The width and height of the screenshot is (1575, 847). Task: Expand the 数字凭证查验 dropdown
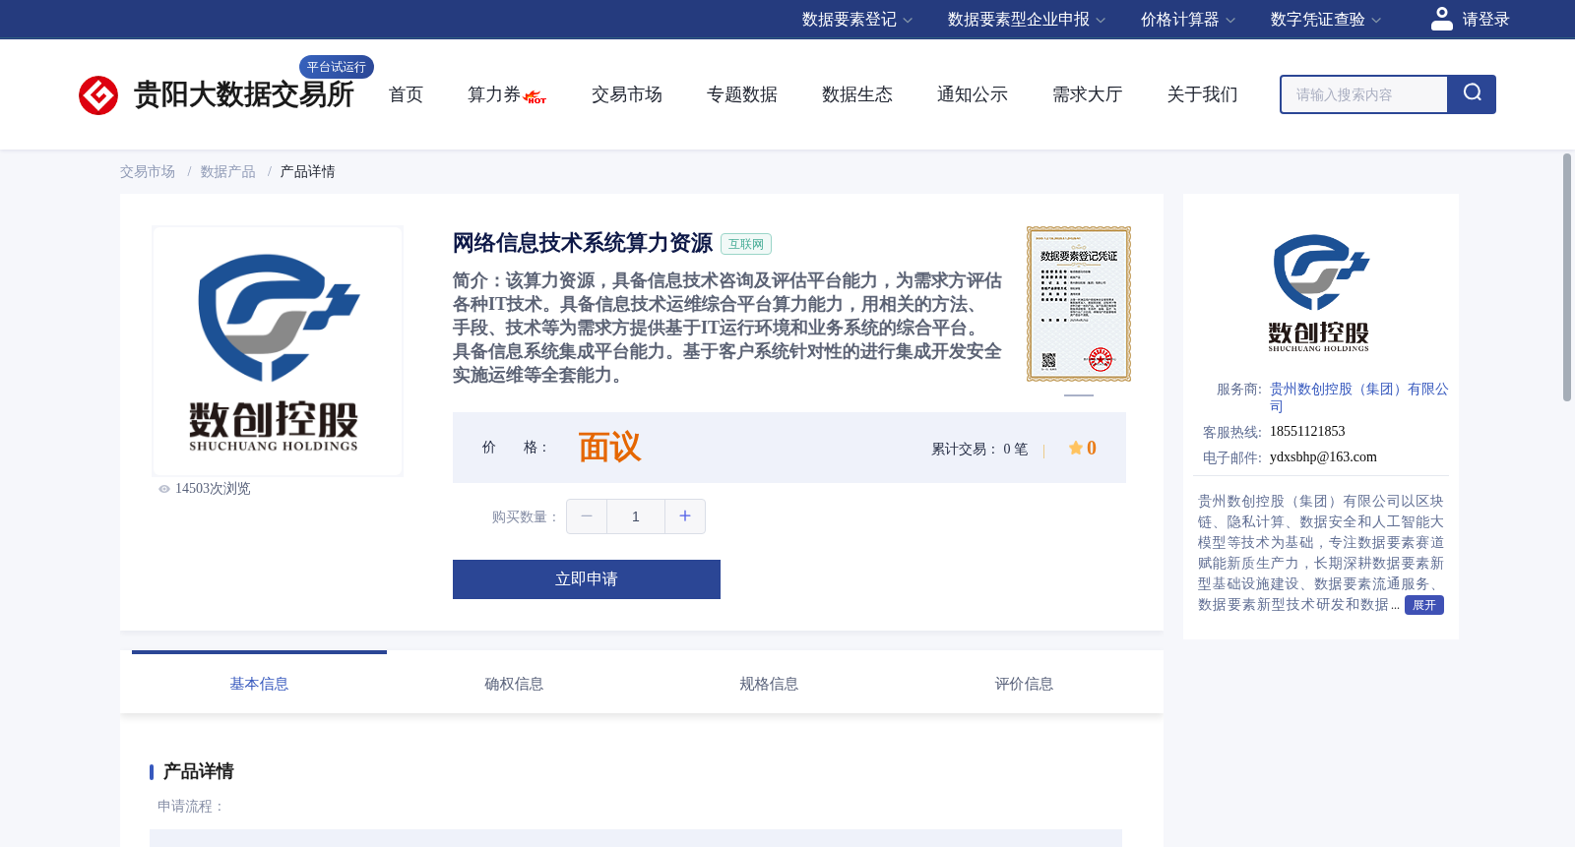tap(1326, 20)
